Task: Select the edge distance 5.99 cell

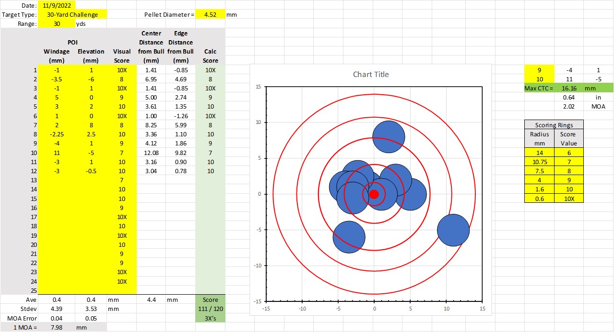Action: [181, 125]
